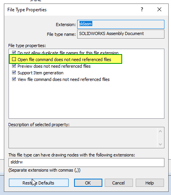The image size is (171, 195).
Task: Open the Help button
Action: pos(150,183)
